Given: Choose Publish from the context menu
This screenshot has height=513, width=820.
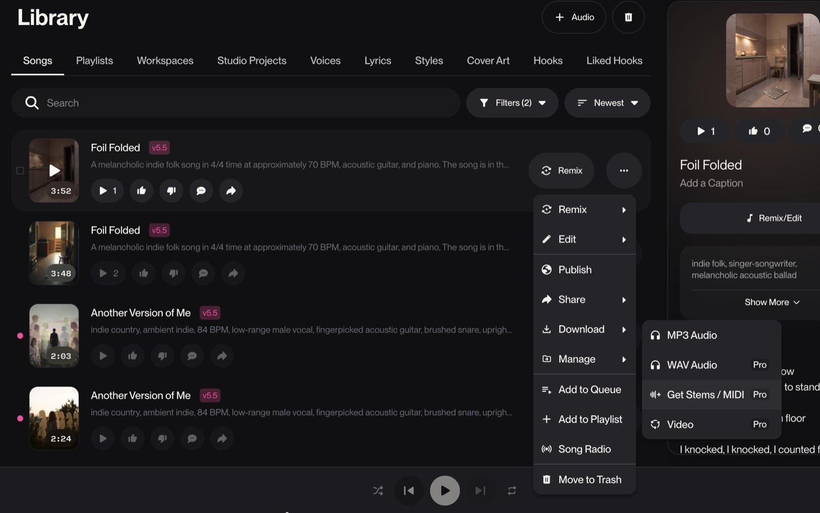Looking at the screenshot, I should (x=584, y=270).
